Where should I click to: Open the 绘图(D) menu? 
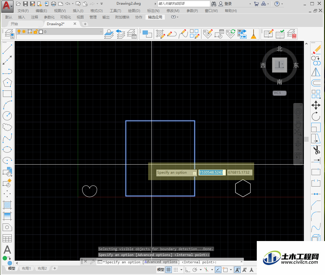pyautogui.click(x=134, y=11)
